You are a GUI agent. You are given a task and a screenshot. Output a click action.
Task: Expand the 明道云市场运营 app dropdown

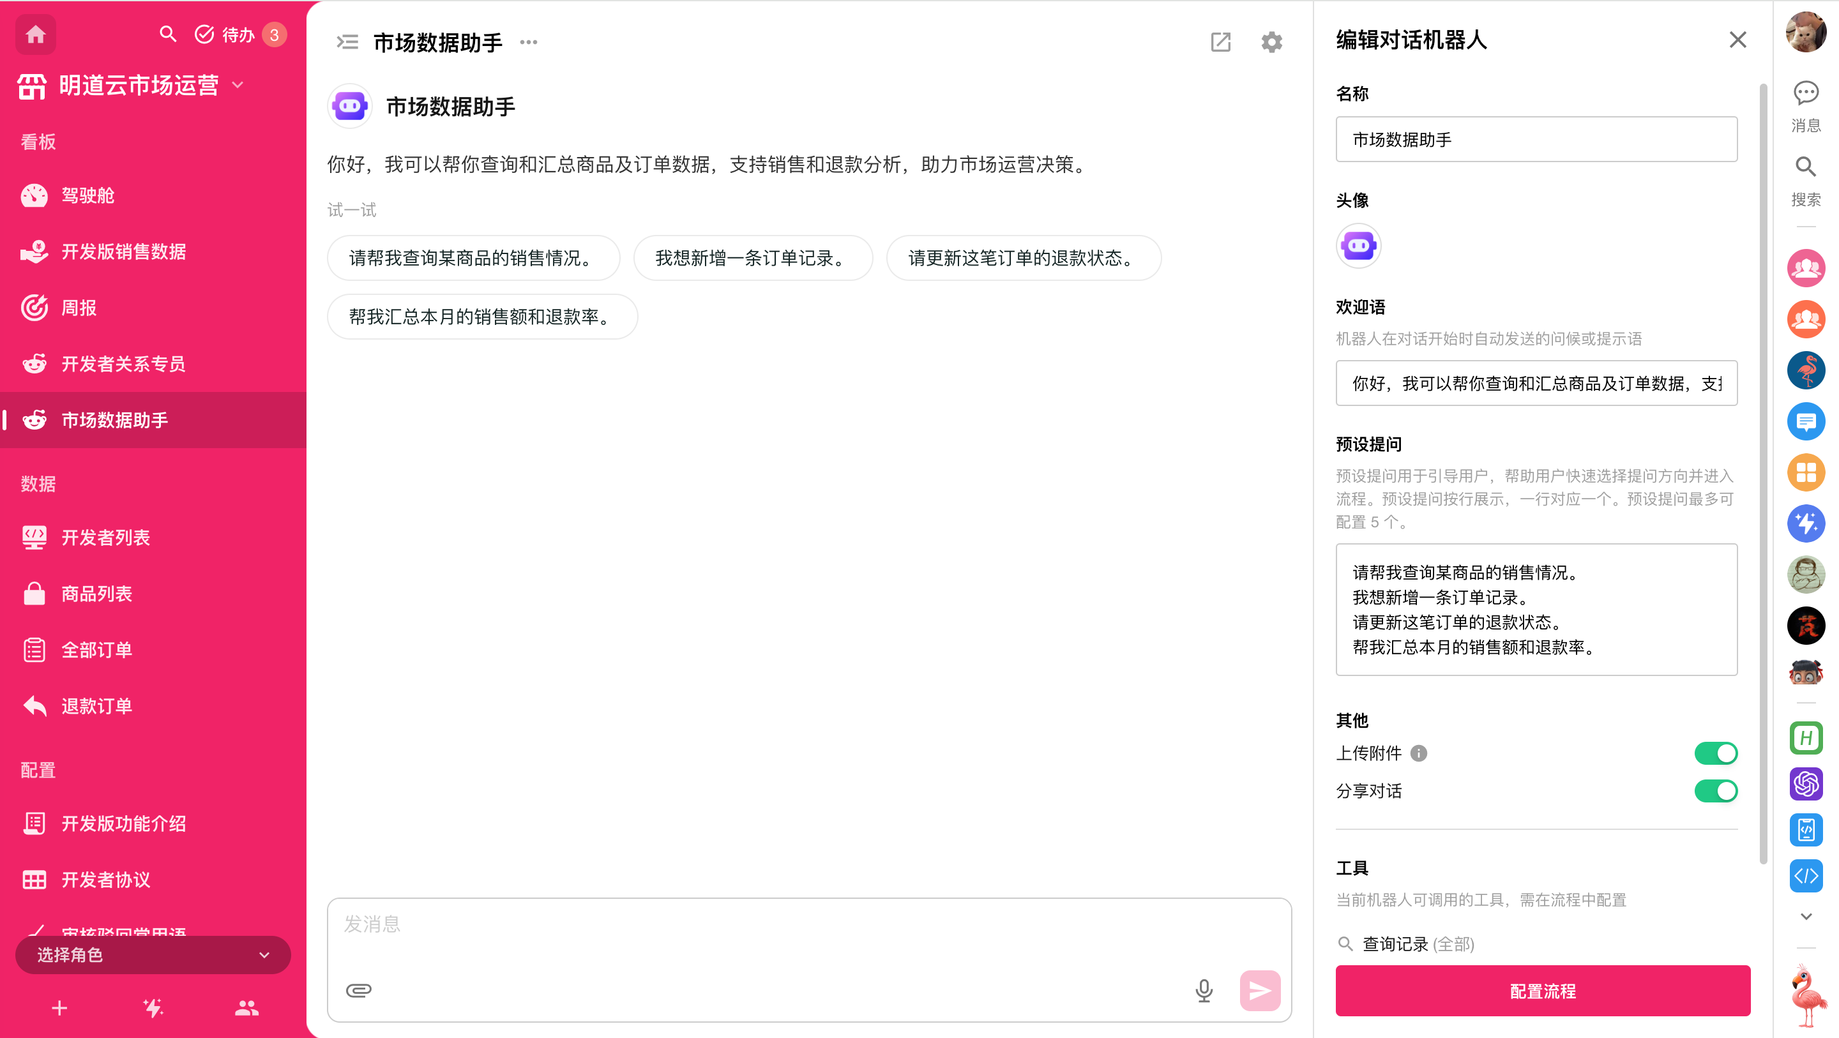pyautogui.click(x=238, y=85)
